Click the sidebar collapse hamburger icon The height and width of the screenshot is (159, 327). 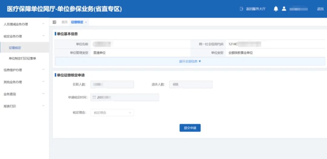click(54, 22)
